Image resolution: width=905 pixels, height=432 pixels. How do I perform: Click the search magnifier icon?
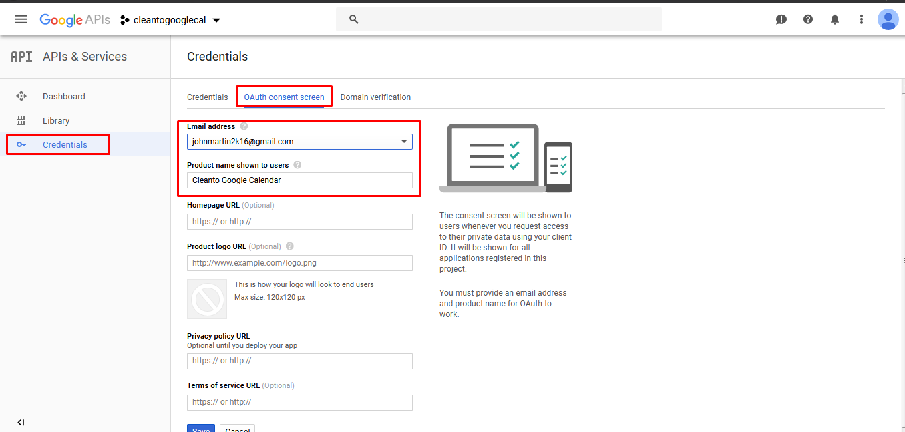click(354, 19)
